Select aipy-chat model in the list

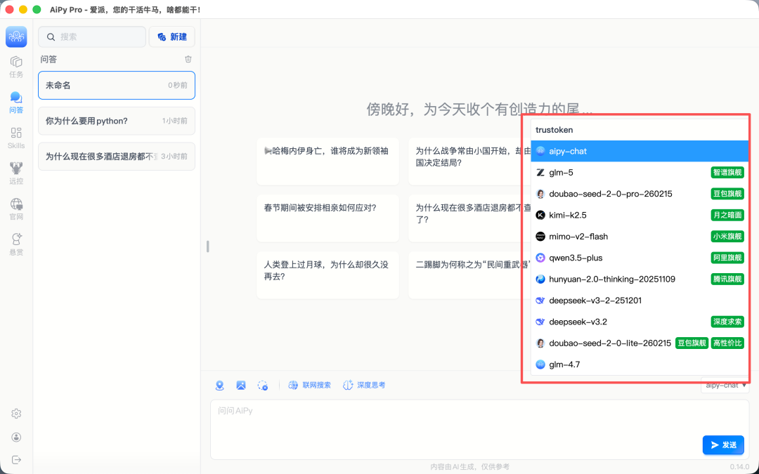[x=640, y=151]
